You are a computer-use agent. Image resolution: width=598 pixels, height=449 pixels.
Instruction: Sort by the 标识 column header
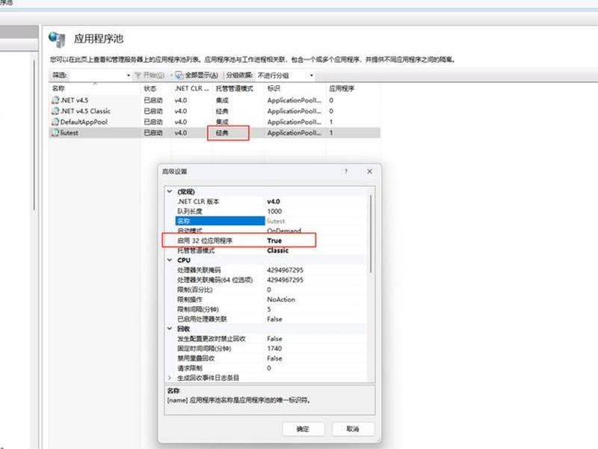pos(274,88)
